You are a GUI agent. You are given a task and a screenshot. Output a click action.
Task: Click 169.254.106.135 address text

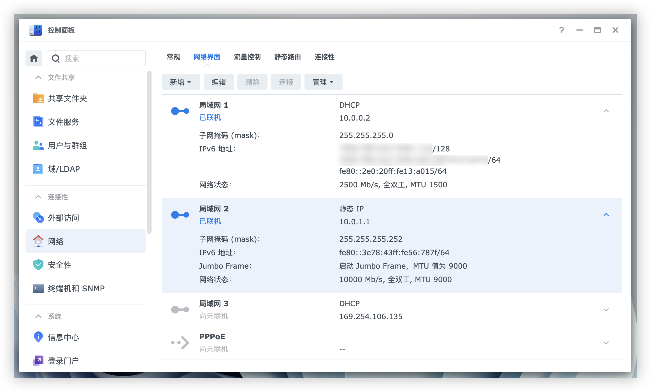point(371,317)
